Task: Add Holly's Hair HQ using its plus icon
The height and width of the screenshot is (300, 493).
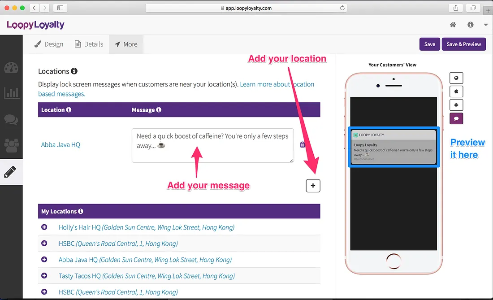Action: coord(44,227)
